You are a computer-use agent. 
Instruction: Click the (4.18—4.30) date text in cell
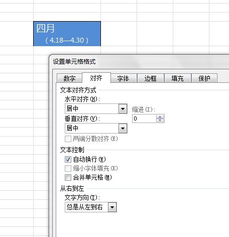click(x=67, y=40)
